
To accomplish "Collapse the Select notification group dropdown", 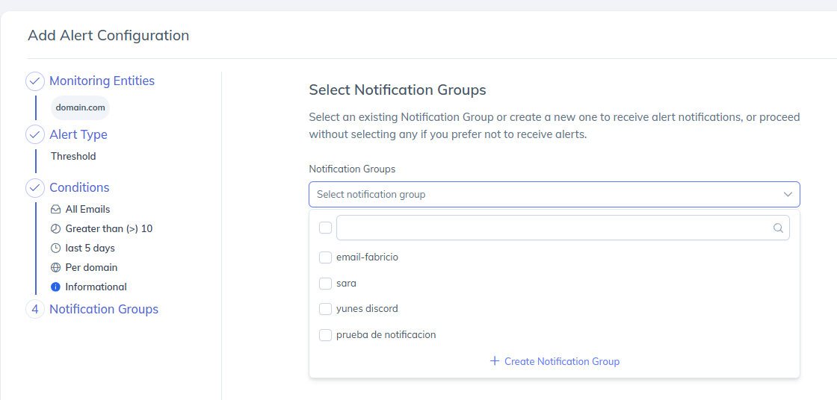I will pyautogui.click(x=788, y=195).
